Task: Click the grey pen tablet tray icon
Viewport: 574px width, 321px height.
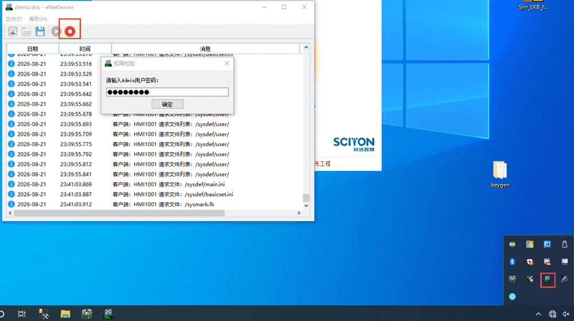Action: (x=564, y=279)
